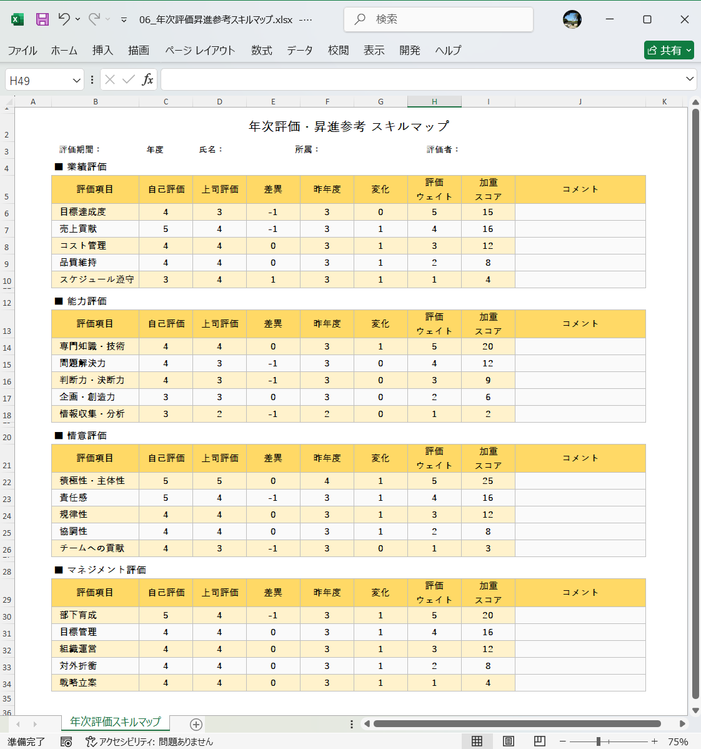This screenshot has height=749, width=701.
Task: Open the Name Box dropdown
Action: [x=76, y=79]
